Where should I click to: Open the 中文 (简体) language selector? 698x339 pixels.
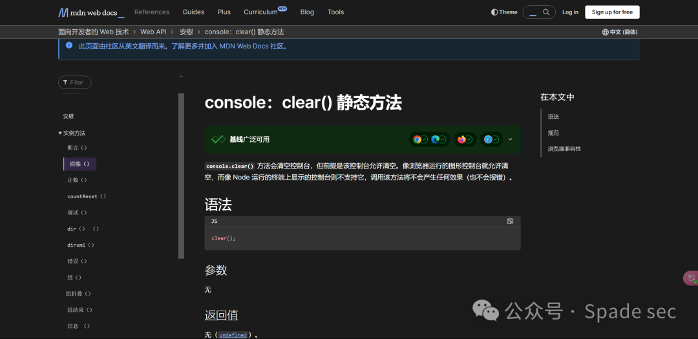(620, 32)
